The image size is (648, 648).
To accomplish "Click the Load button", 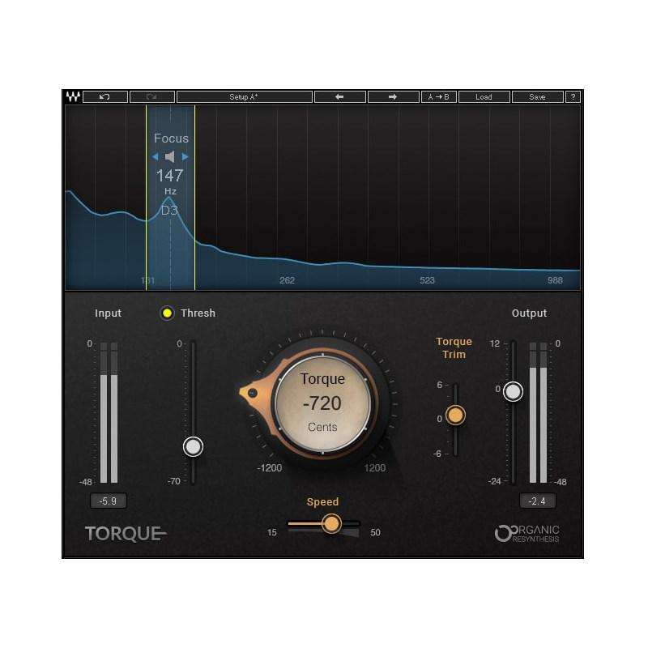I will click(484, 96).
